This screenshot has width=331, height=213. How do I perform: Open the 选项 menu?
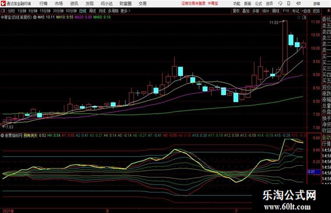click(x=269, y=3)
